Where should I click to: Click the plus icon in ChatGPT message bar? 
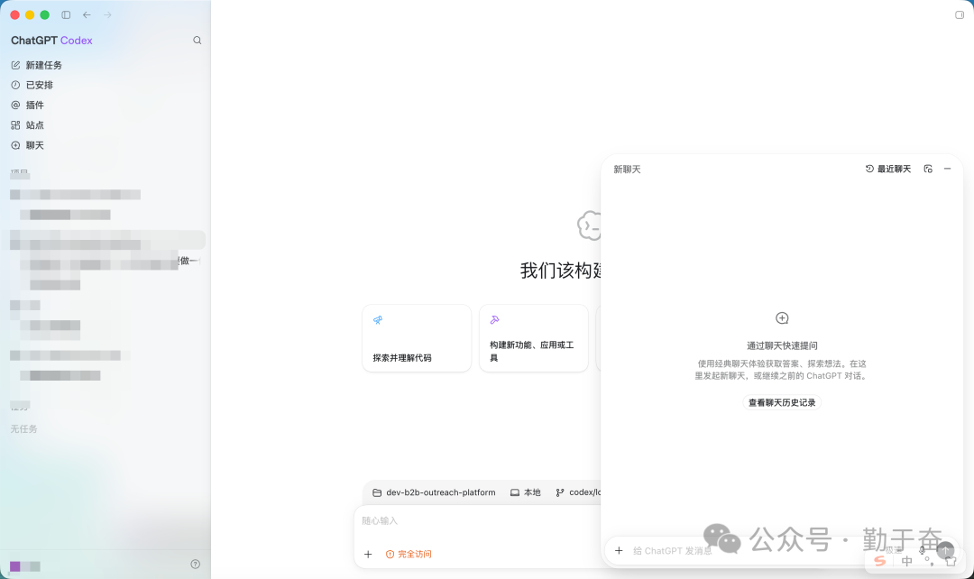pos(619,550)
